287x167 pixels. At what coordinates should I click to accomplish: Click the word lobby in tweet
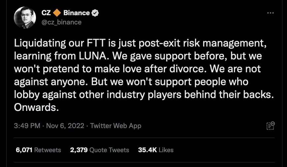(x=25, y=94)
